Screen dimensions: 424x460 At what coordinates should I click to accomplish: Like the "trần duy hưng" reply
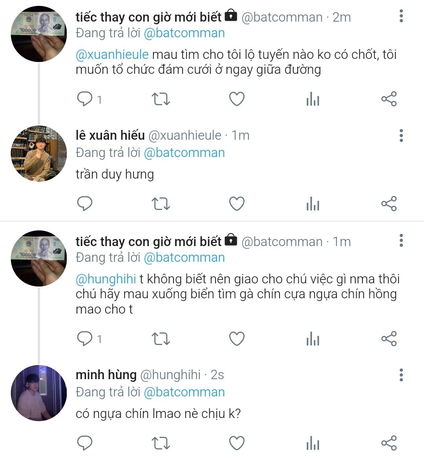tap(237, 204)
